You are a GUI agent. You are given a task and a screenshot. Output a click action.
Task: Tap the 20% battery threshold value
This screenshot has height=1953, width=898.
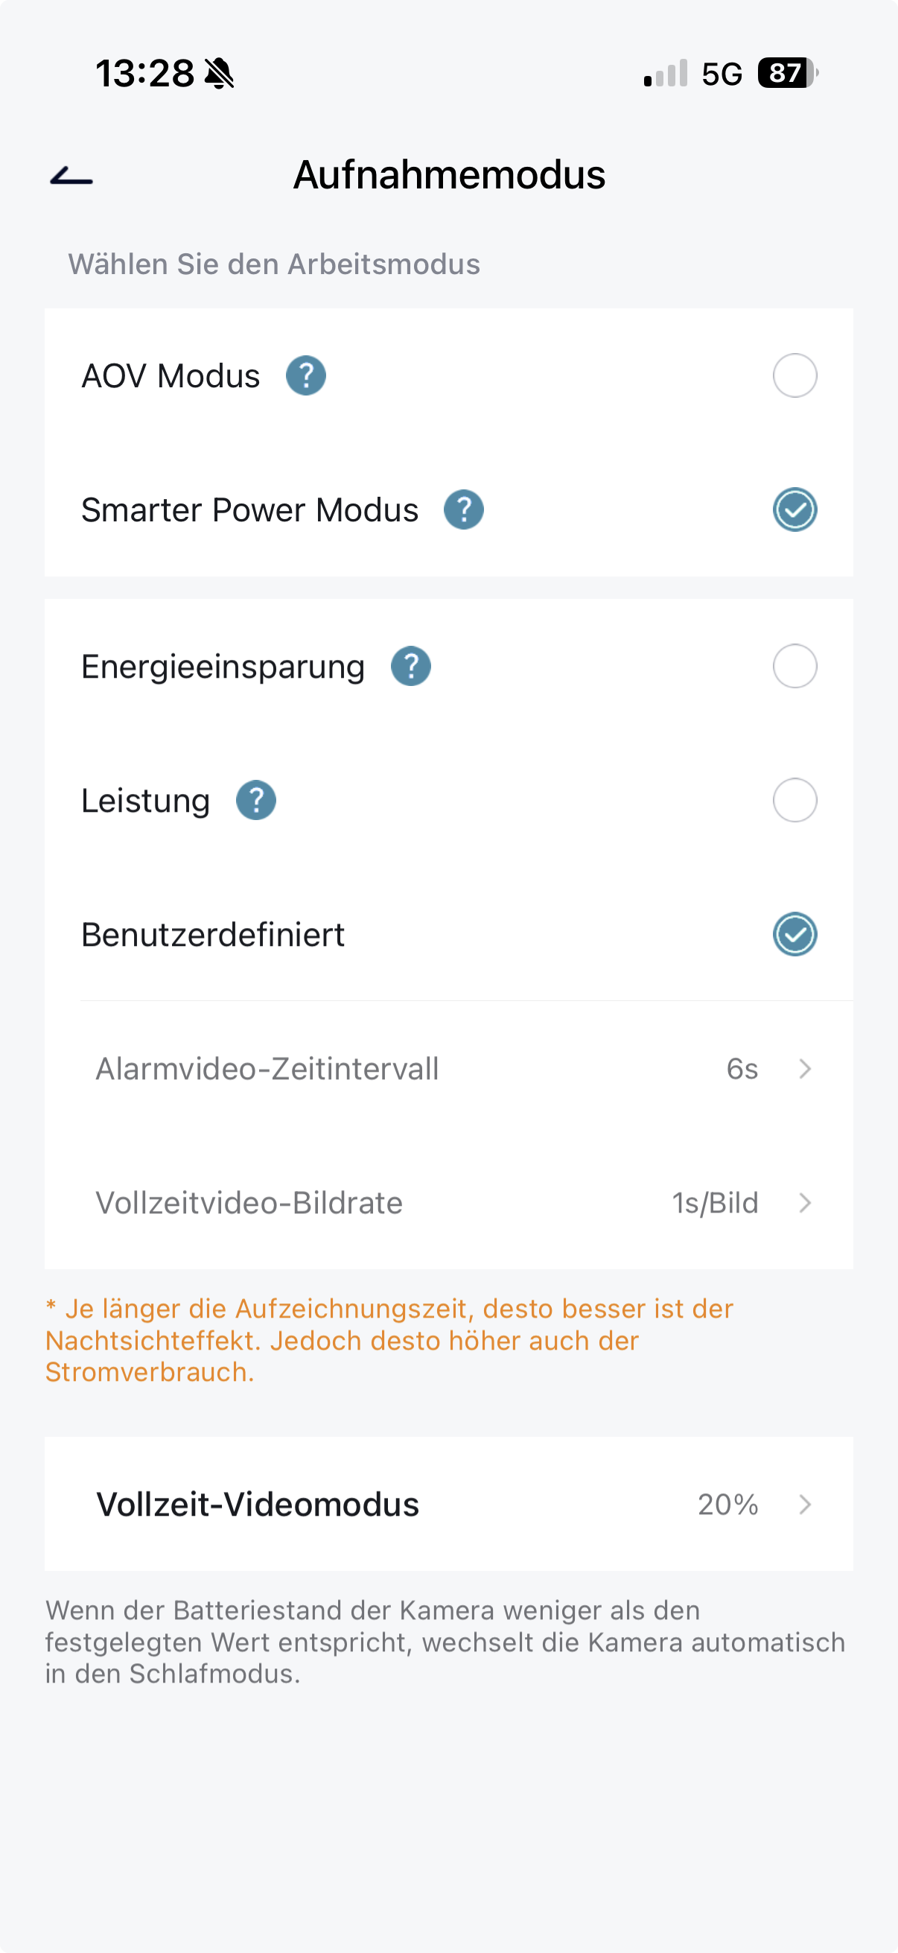click(x=727, y=1504)
